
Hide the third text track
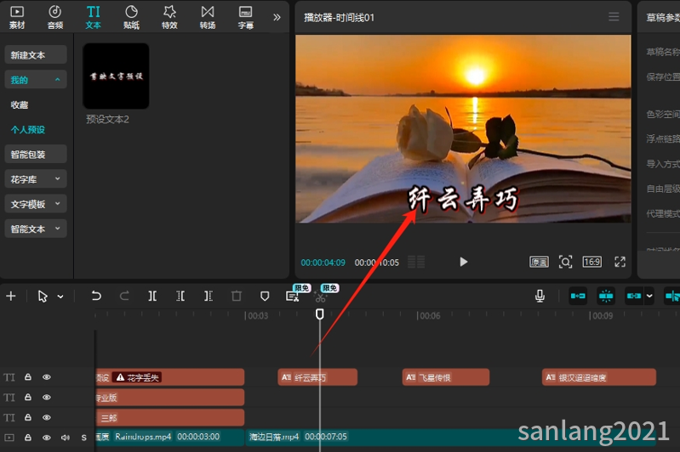[x=47, y=417]
